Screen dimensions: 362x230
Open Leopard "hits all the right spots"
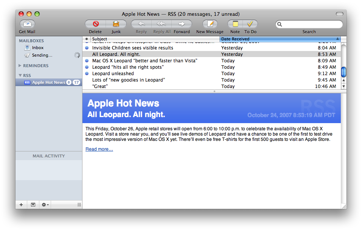coord(211,67)
